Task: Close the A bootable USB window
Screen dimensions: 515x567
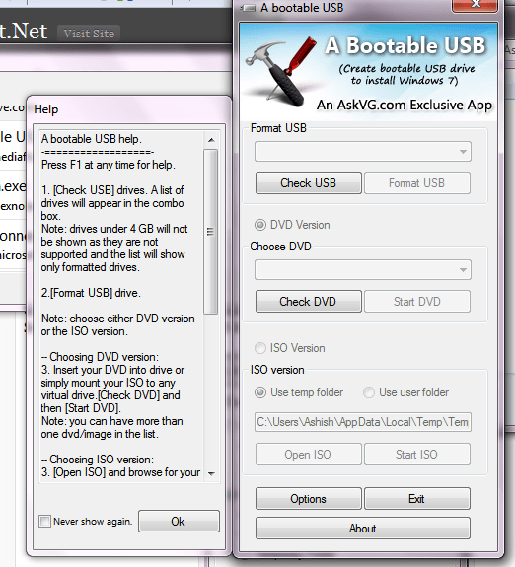Action: coord(476,5)
